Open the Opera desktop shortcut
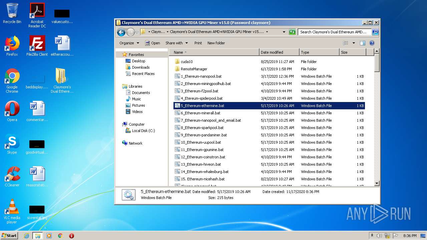427x240 pixels. pyautogui.click(x=12, y=111)
